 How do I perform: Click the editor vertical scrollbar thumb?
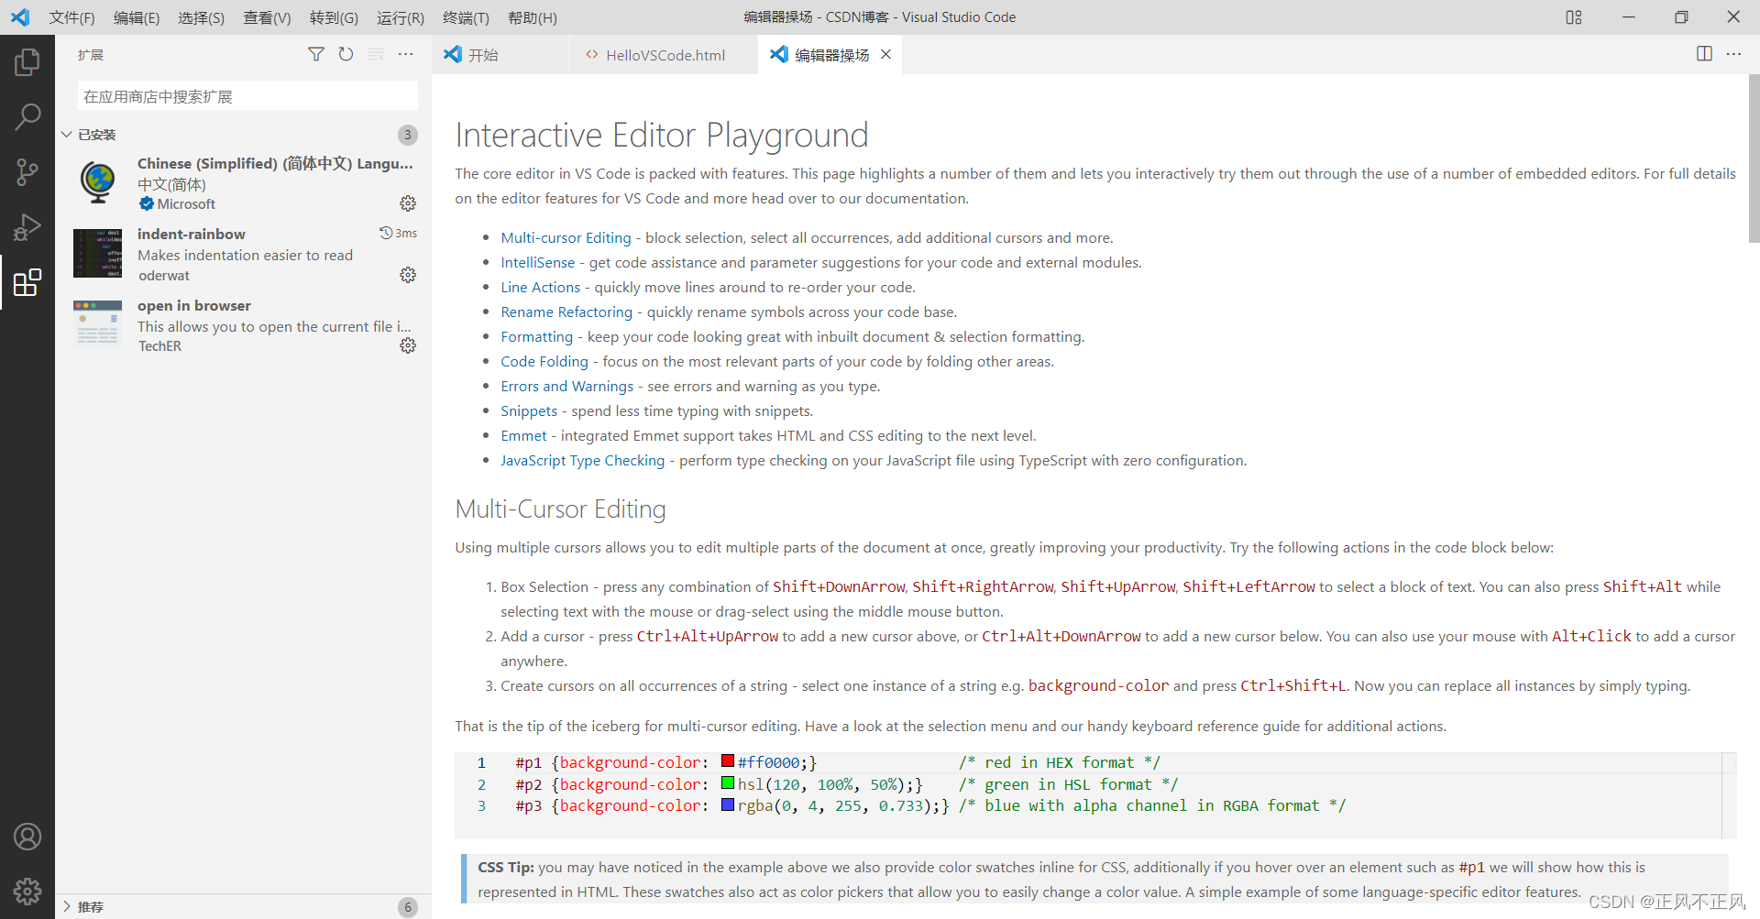pos(1754,158)
